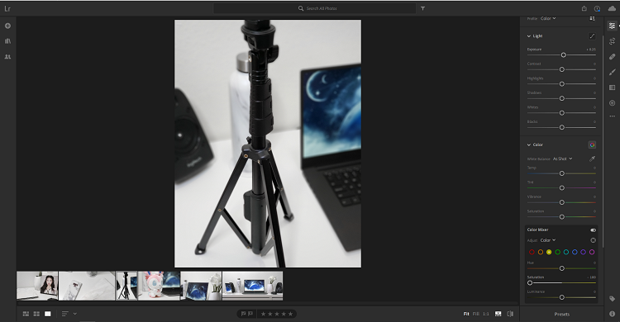Set the five-star rating
This screenshot has width=620, height=322.
pyautogui.click(x=291, y=314)
